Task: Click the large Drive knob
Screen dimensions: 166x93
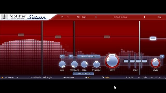Action: coord(112,61)
